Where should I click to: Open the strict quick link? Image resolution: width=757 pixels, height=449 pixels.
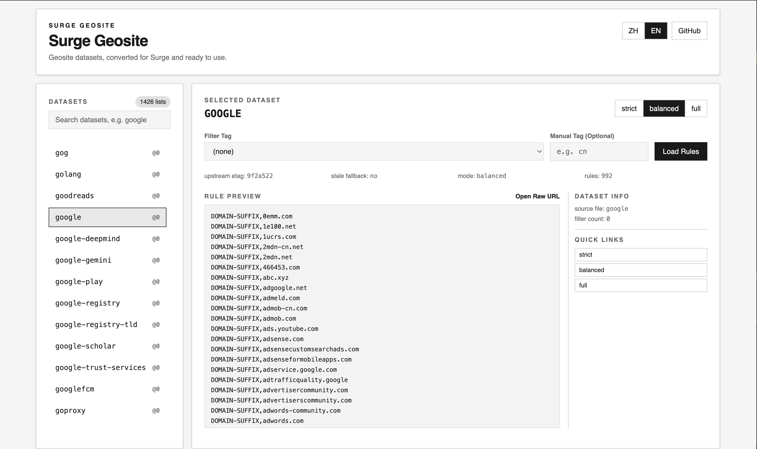point(641,255)
